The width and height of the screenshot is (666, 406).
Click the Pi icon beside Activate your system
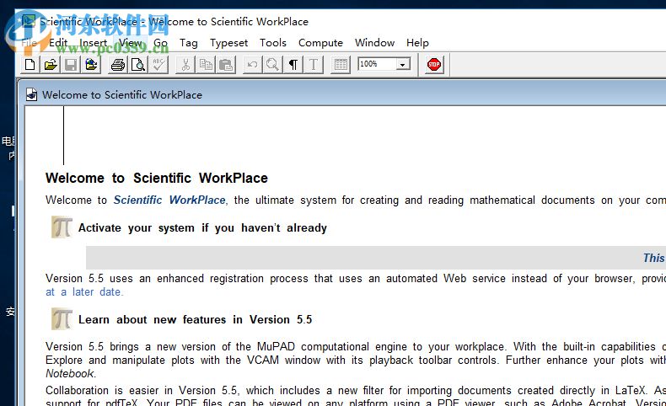(62, 227)
